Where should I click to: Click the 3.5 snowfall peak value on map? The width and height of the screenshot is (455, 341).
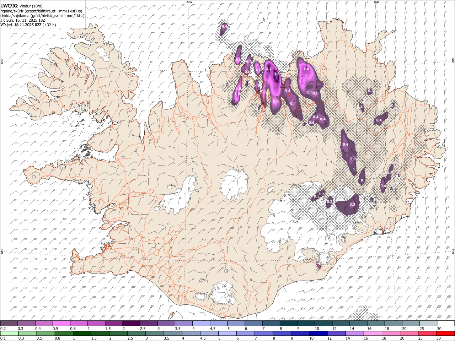tap(277, 74)
